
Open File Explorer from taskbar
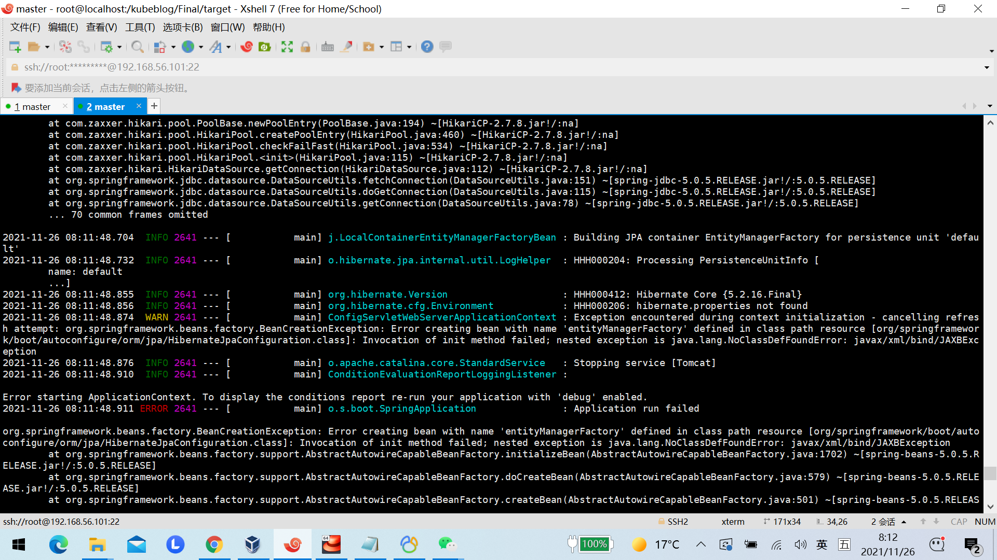pyautogui.click(x=97, y=544)
